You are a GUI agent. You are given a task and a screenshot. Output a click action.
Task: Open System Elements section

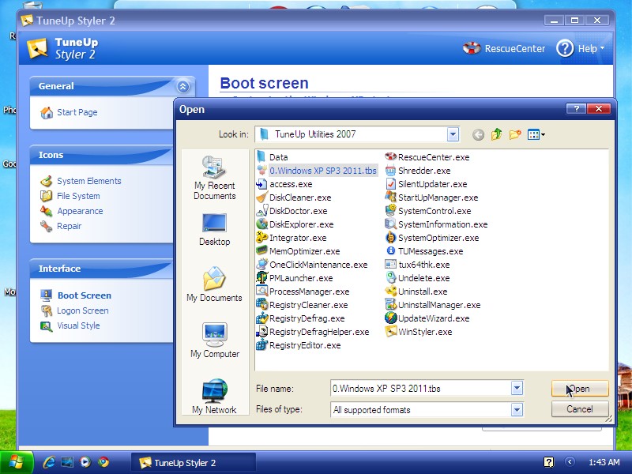click(x=81, y=181)
